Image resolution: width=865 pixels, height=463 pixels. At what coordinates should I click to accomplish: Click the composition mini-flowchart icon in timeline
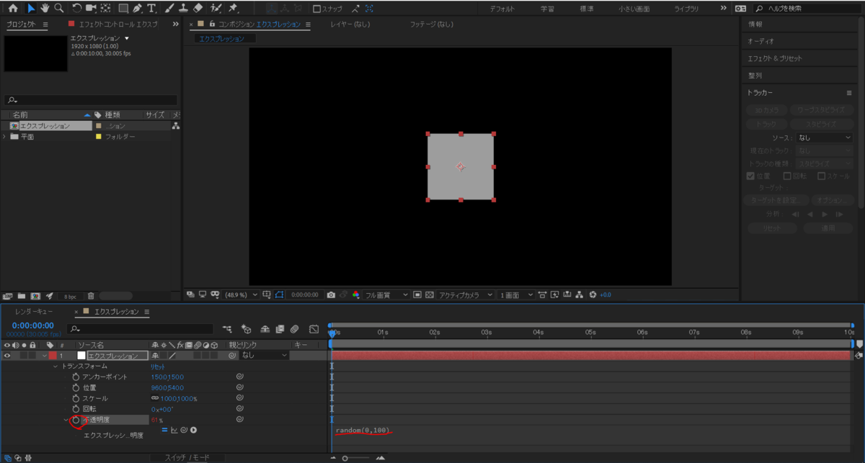point(228,329)
